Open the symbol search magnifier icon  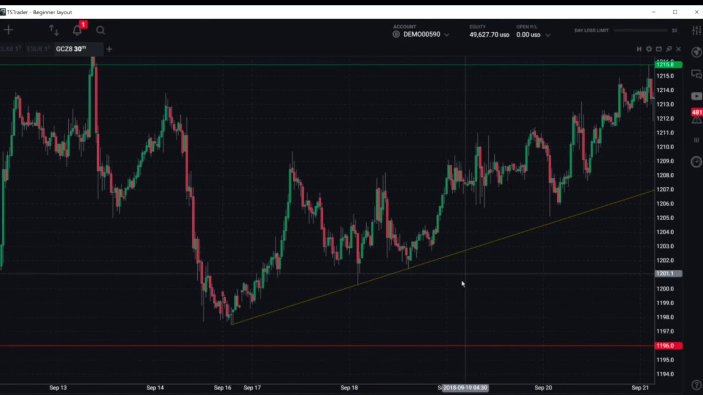click(x=101, y=30)
